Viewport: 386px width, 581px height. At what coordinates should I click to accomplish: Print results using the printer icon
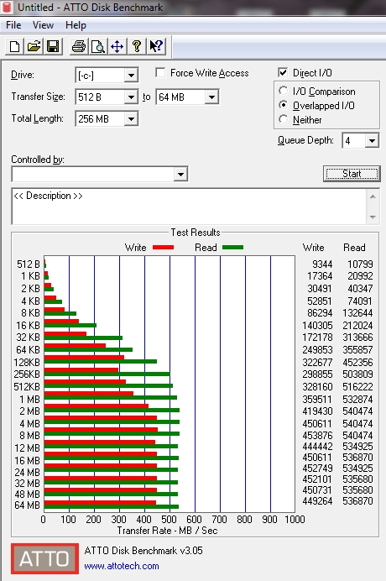79,46
